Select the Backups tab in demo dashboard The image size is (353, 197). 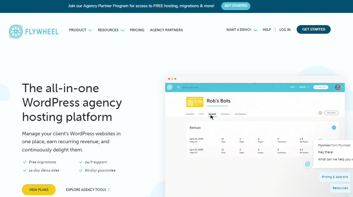[212, 114]
